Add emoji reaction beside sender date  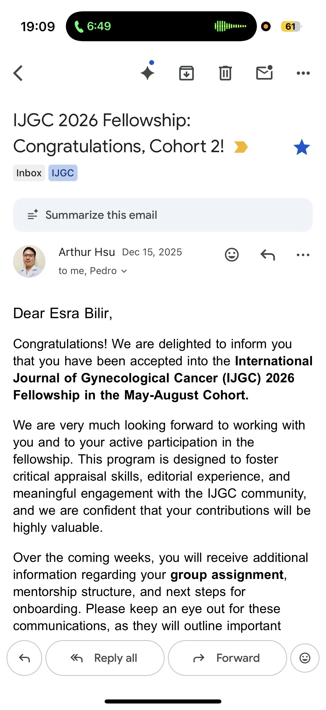click(x=232, y=255)
